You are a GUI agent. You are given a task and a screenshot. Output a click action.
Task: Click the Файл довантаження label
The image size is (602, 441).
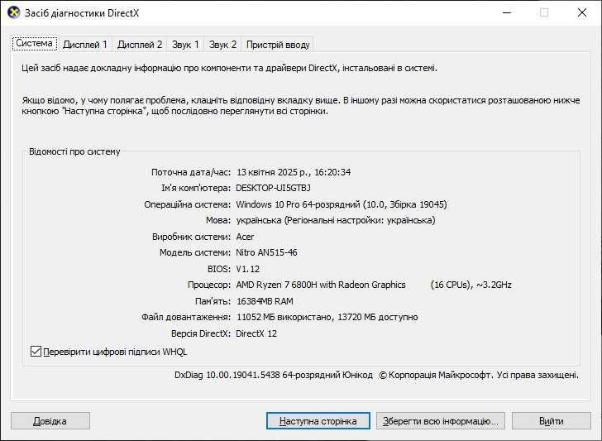coord(186,318)
